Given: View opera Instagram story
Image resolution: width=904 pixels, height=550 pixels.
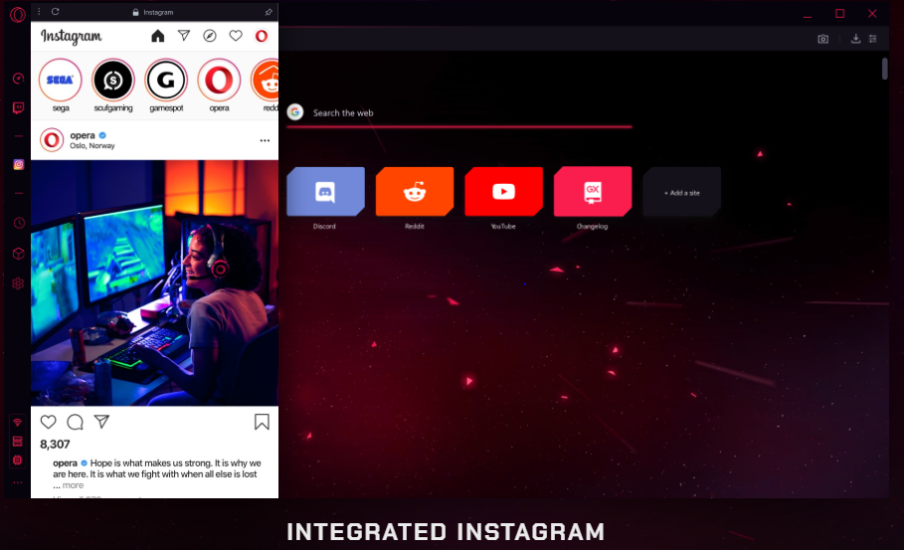Looking at the screenshot, I should click(x=219, y=81).
